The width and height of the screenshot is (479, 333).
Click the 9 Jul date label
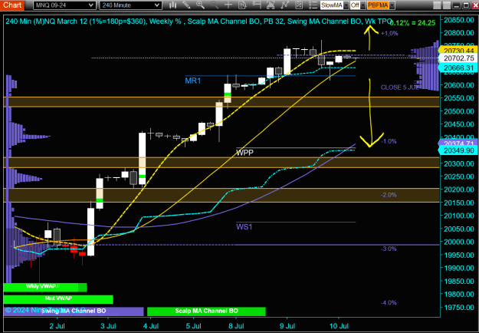(287, 325)
